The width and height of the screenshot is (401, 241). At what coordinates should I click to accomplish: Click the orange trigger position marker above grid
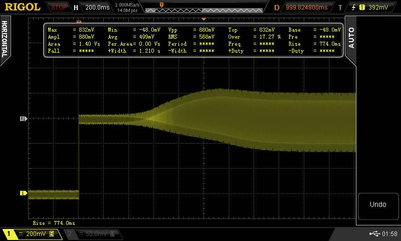pos(204,19)
